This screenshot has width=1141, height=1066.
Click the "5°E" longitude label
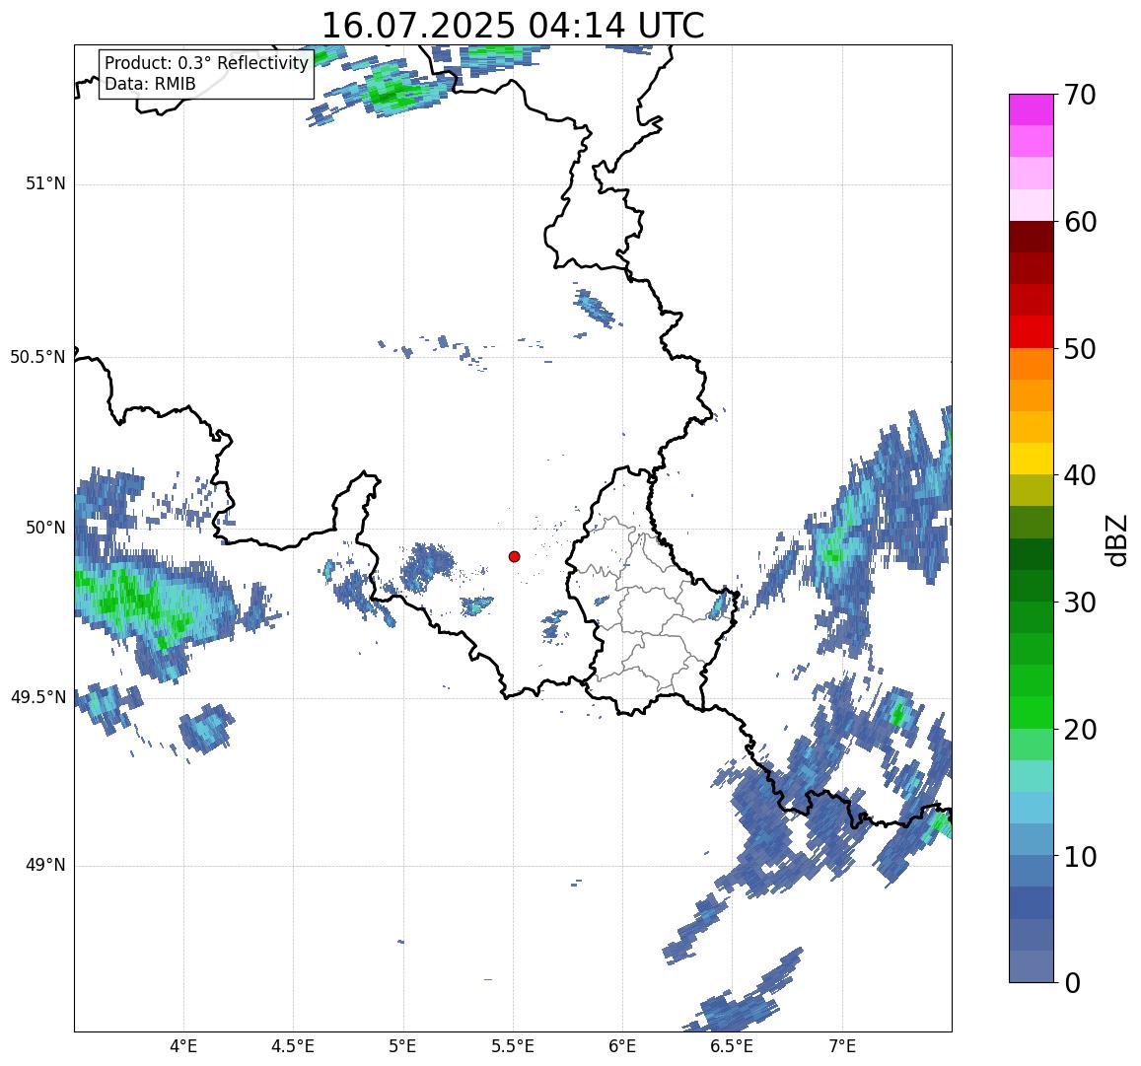(x=403, y=1046)
